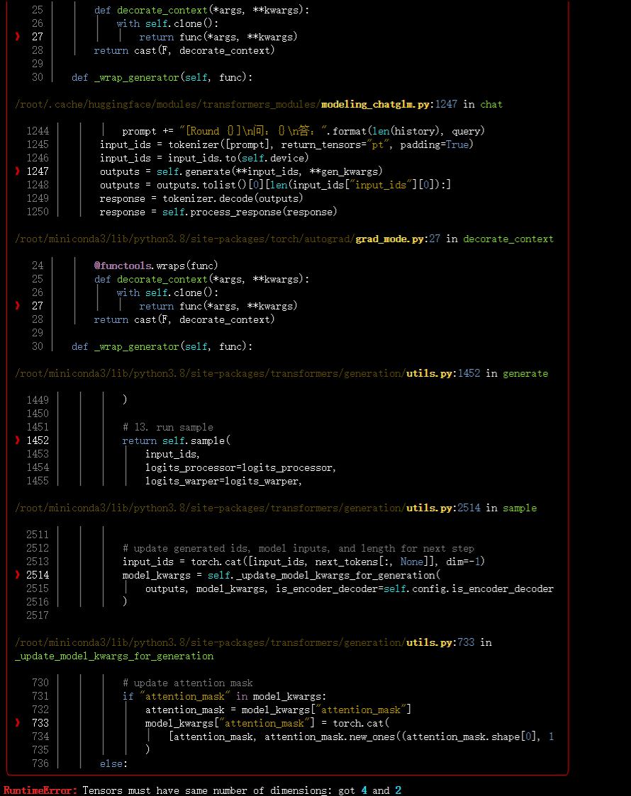Click 'return self.sample(' on line 1452

coord(177,440)
